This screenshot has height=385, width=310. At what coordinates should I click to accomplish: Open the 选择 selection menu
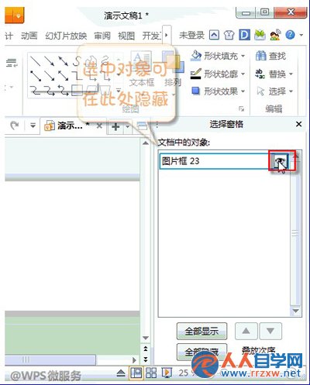274,91
